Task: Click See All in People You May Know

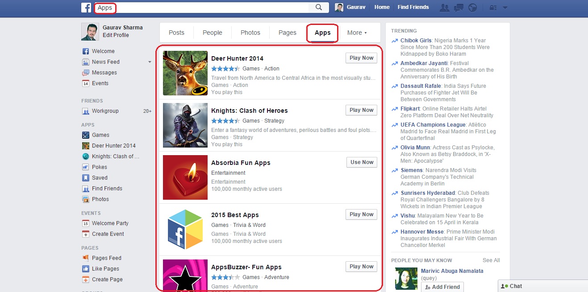Action: (x=491, y=260)
